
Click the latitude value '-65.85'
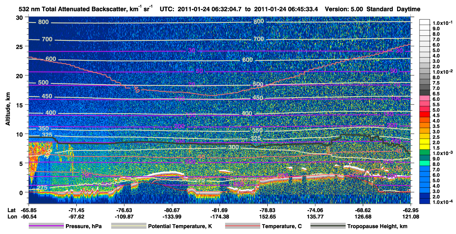coord(29,210)
